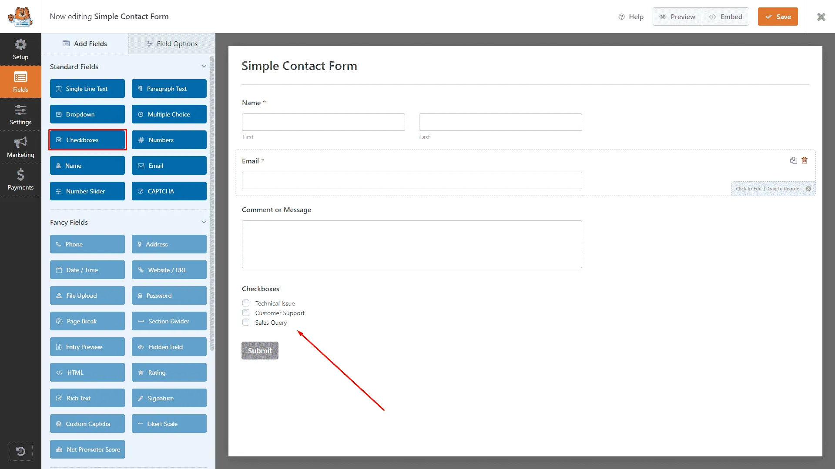The width and height of the screenshot is (835, 469).
Task: Switch to the Field Options tab
Action: 172,43
